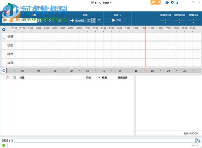
Task: Minimize the ManicTime window
Action: [x=188, y=2]
